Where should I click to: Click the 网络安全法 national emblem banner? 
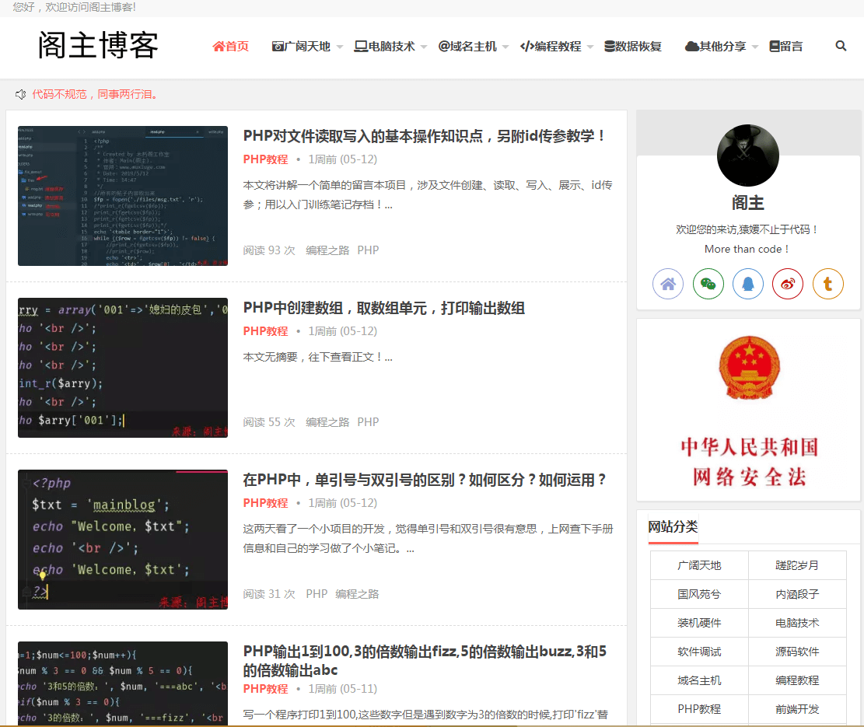[748, 410]
